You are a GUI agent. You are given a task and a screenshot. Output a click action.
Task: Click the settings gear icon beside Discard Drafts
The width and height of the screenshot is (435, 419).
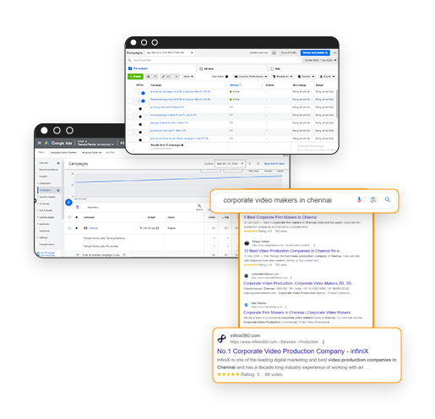[x=274, y=53]
